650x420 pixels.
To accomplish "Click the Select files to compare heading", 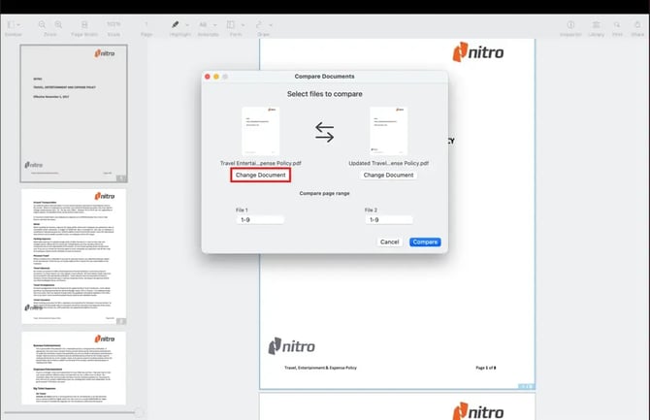I will click(325, 94).
